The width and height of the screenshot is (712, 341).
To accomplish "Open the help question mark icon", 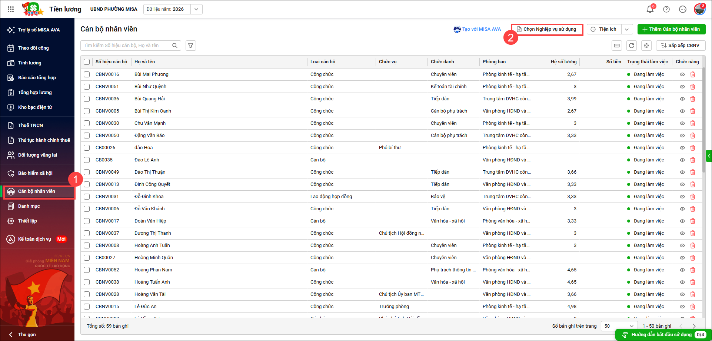I will pos(666,9).
